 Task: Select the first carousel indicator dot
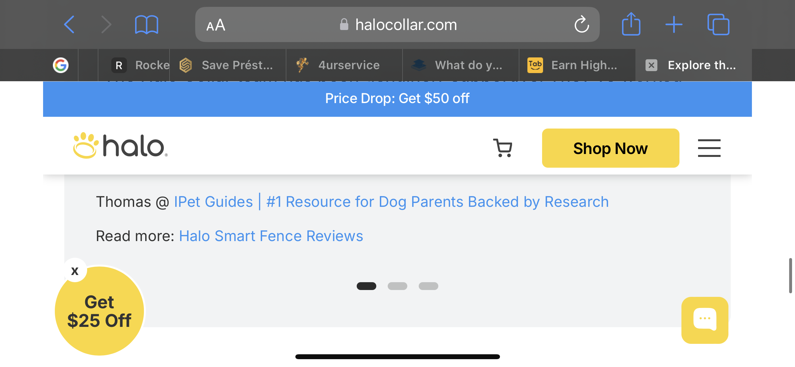(366, 286)
